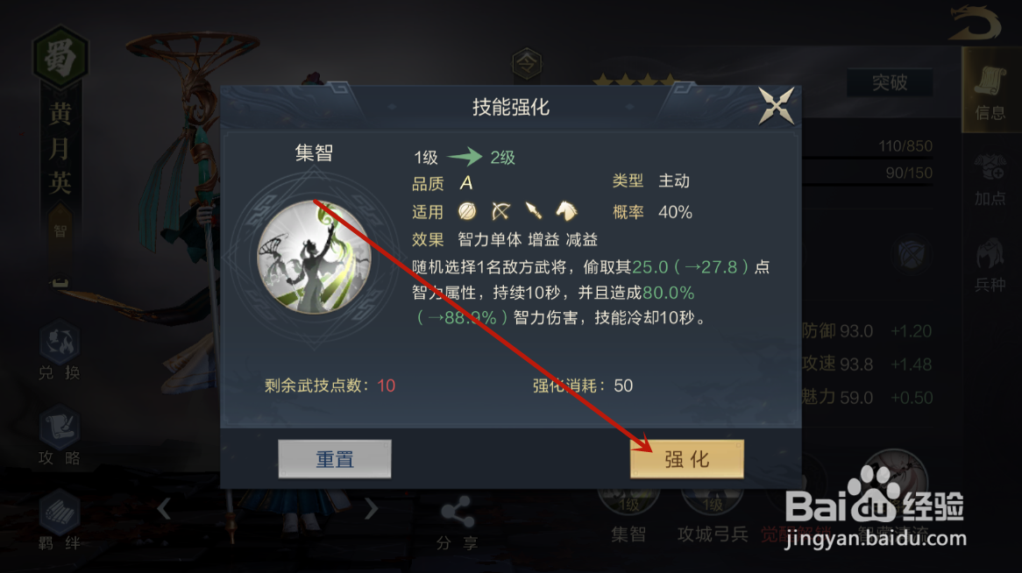This screenshot has width=1022, height=573.
Task: Click the 分享 share icon
Action: coord(457,523)
